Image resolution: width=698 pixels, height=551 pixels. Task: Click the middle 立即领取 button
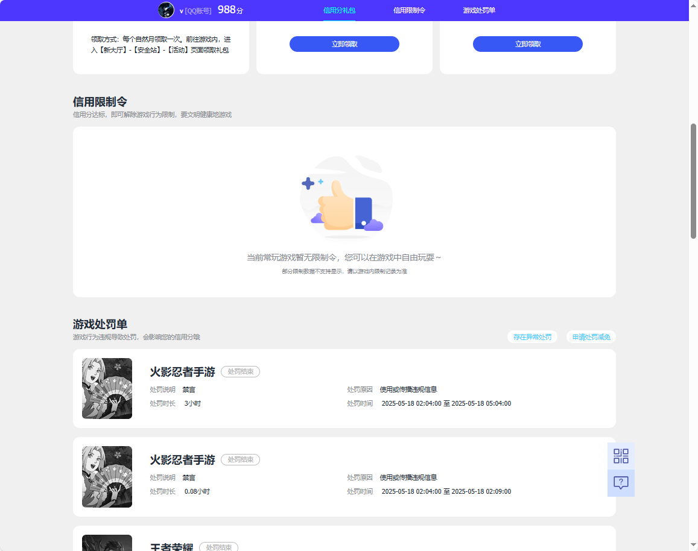344,43
